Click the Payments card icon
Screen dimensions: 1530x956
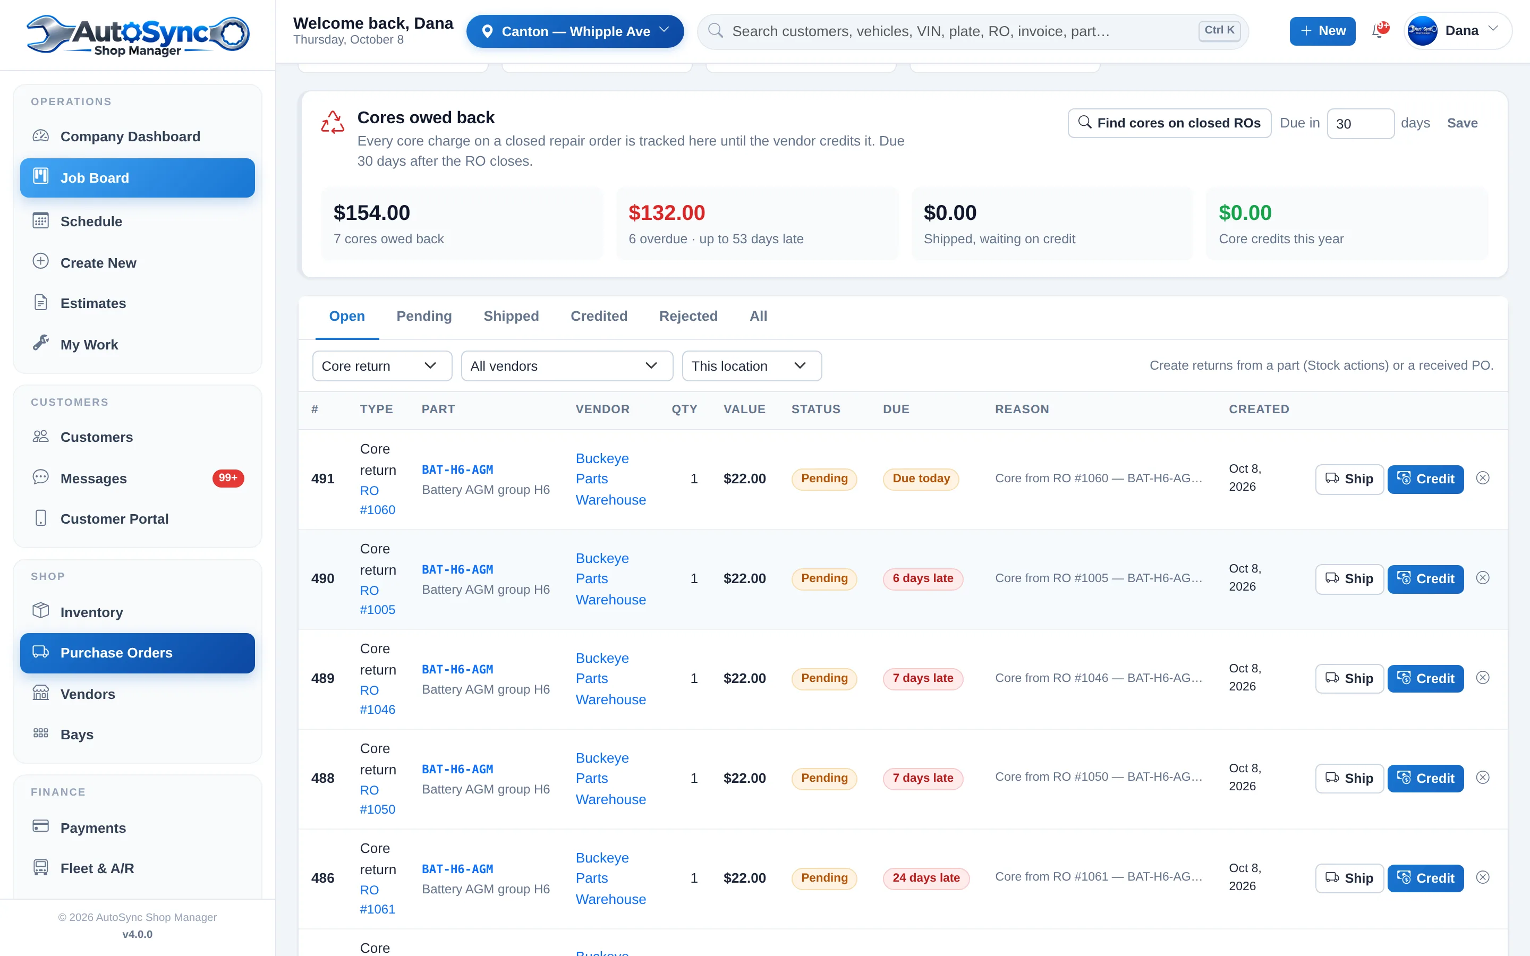point(40,827)
